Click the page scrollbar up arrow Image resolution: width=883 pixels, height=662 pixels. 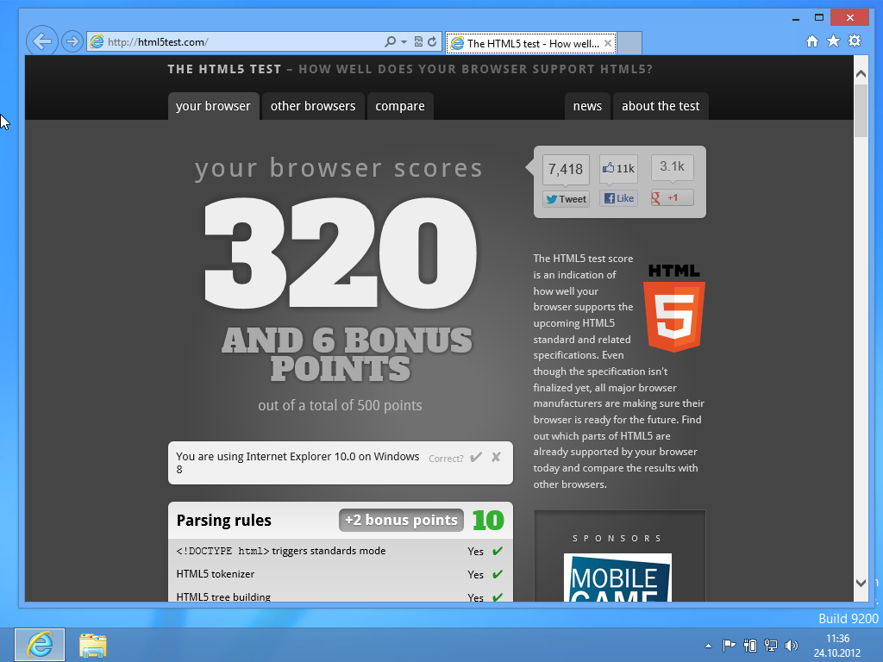point(861,74)
